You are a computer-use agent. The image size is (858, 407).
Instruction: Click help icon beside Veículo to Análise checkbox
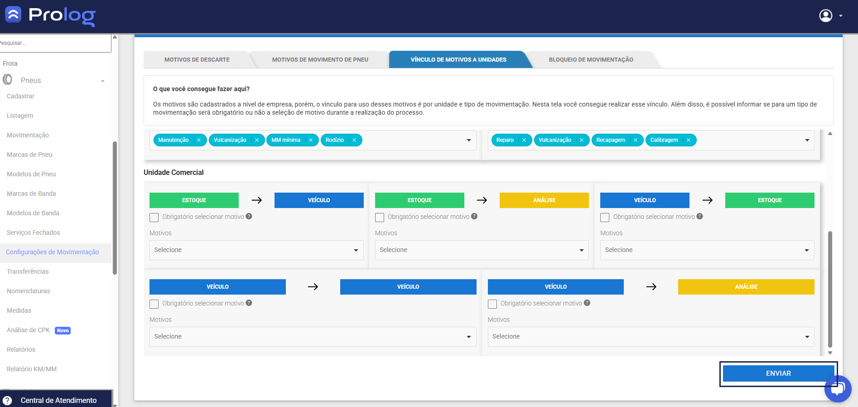coord(587,303)
